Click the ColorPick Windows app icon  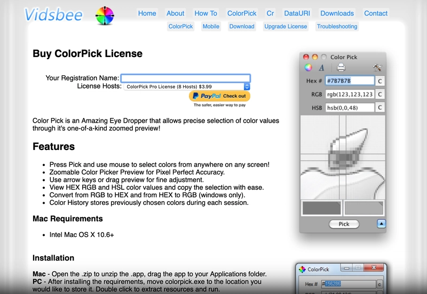pyautogui.click(x=302, y=269)
